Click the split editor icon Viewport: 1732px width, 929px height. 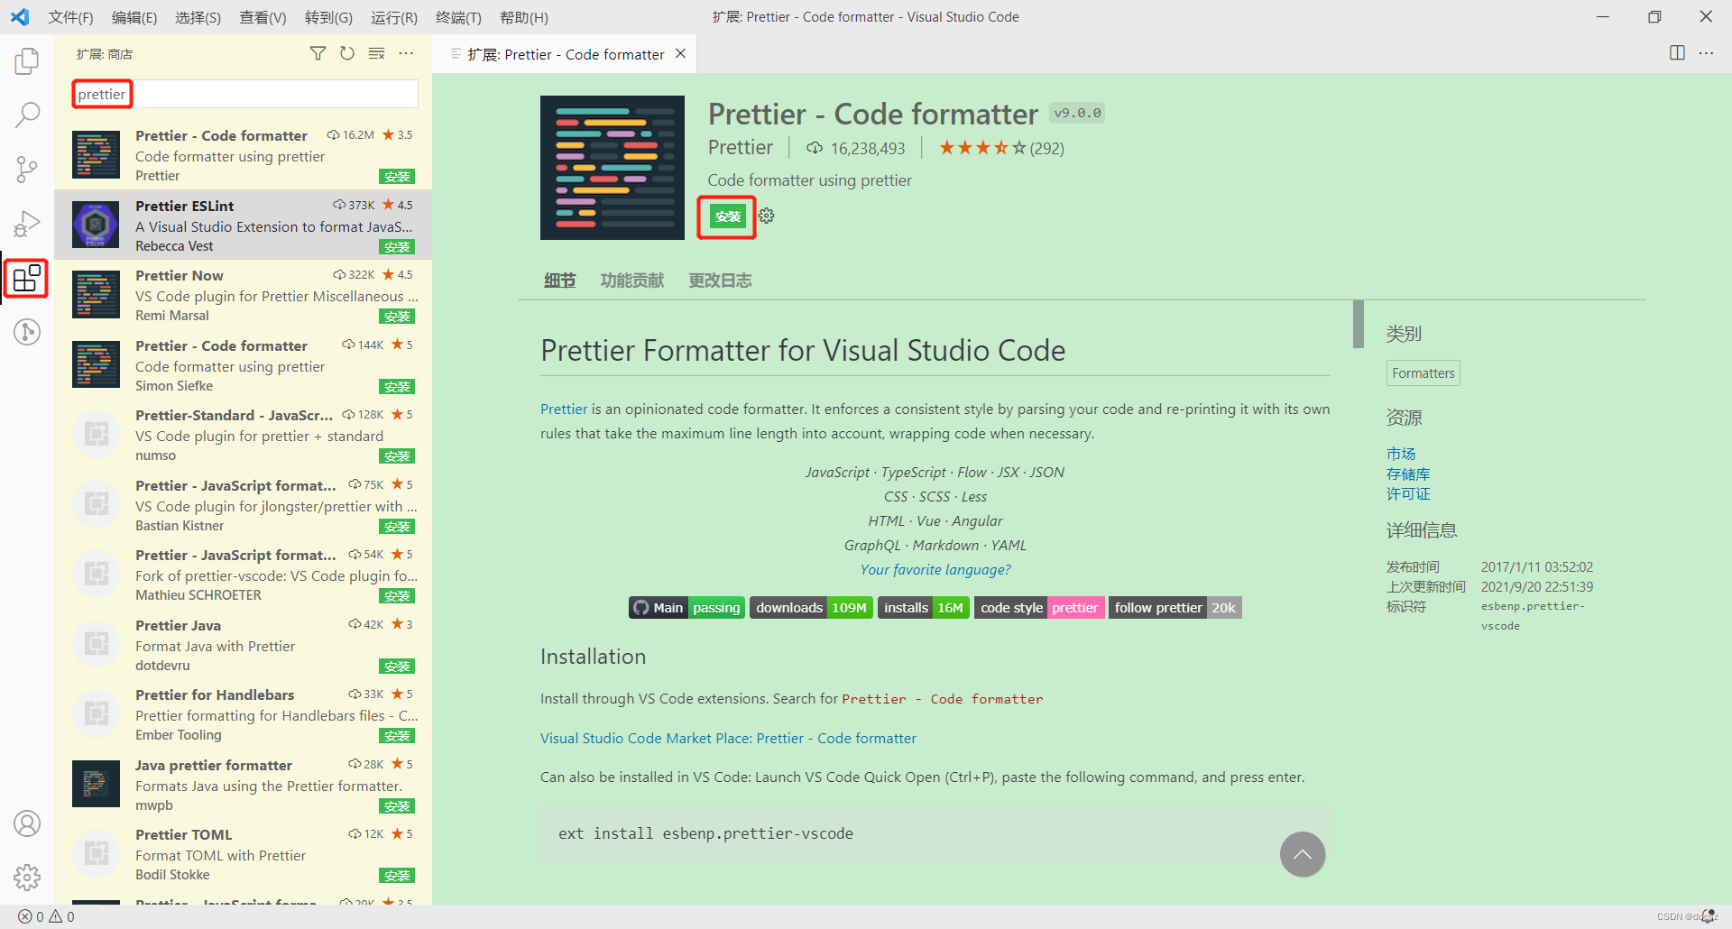pyautogui.click(x=1677, y=53)
